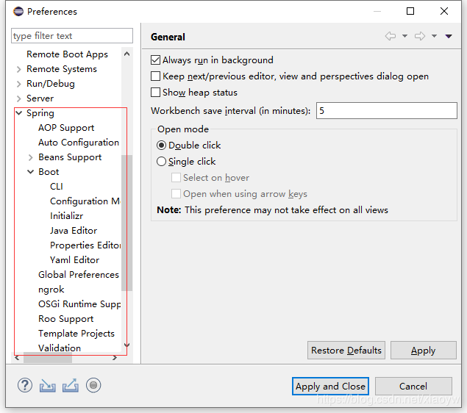The image size is (467, 413).
Task: Click the type filter text field
Action: 72,36
